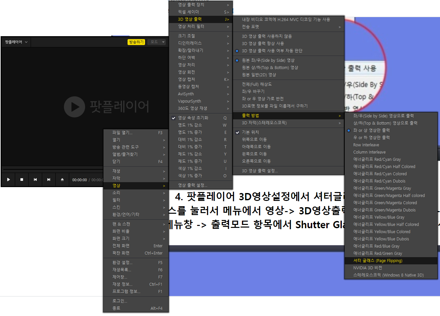Click the eject/open file icon
This screenshot has width=440, height=316.
62,180
